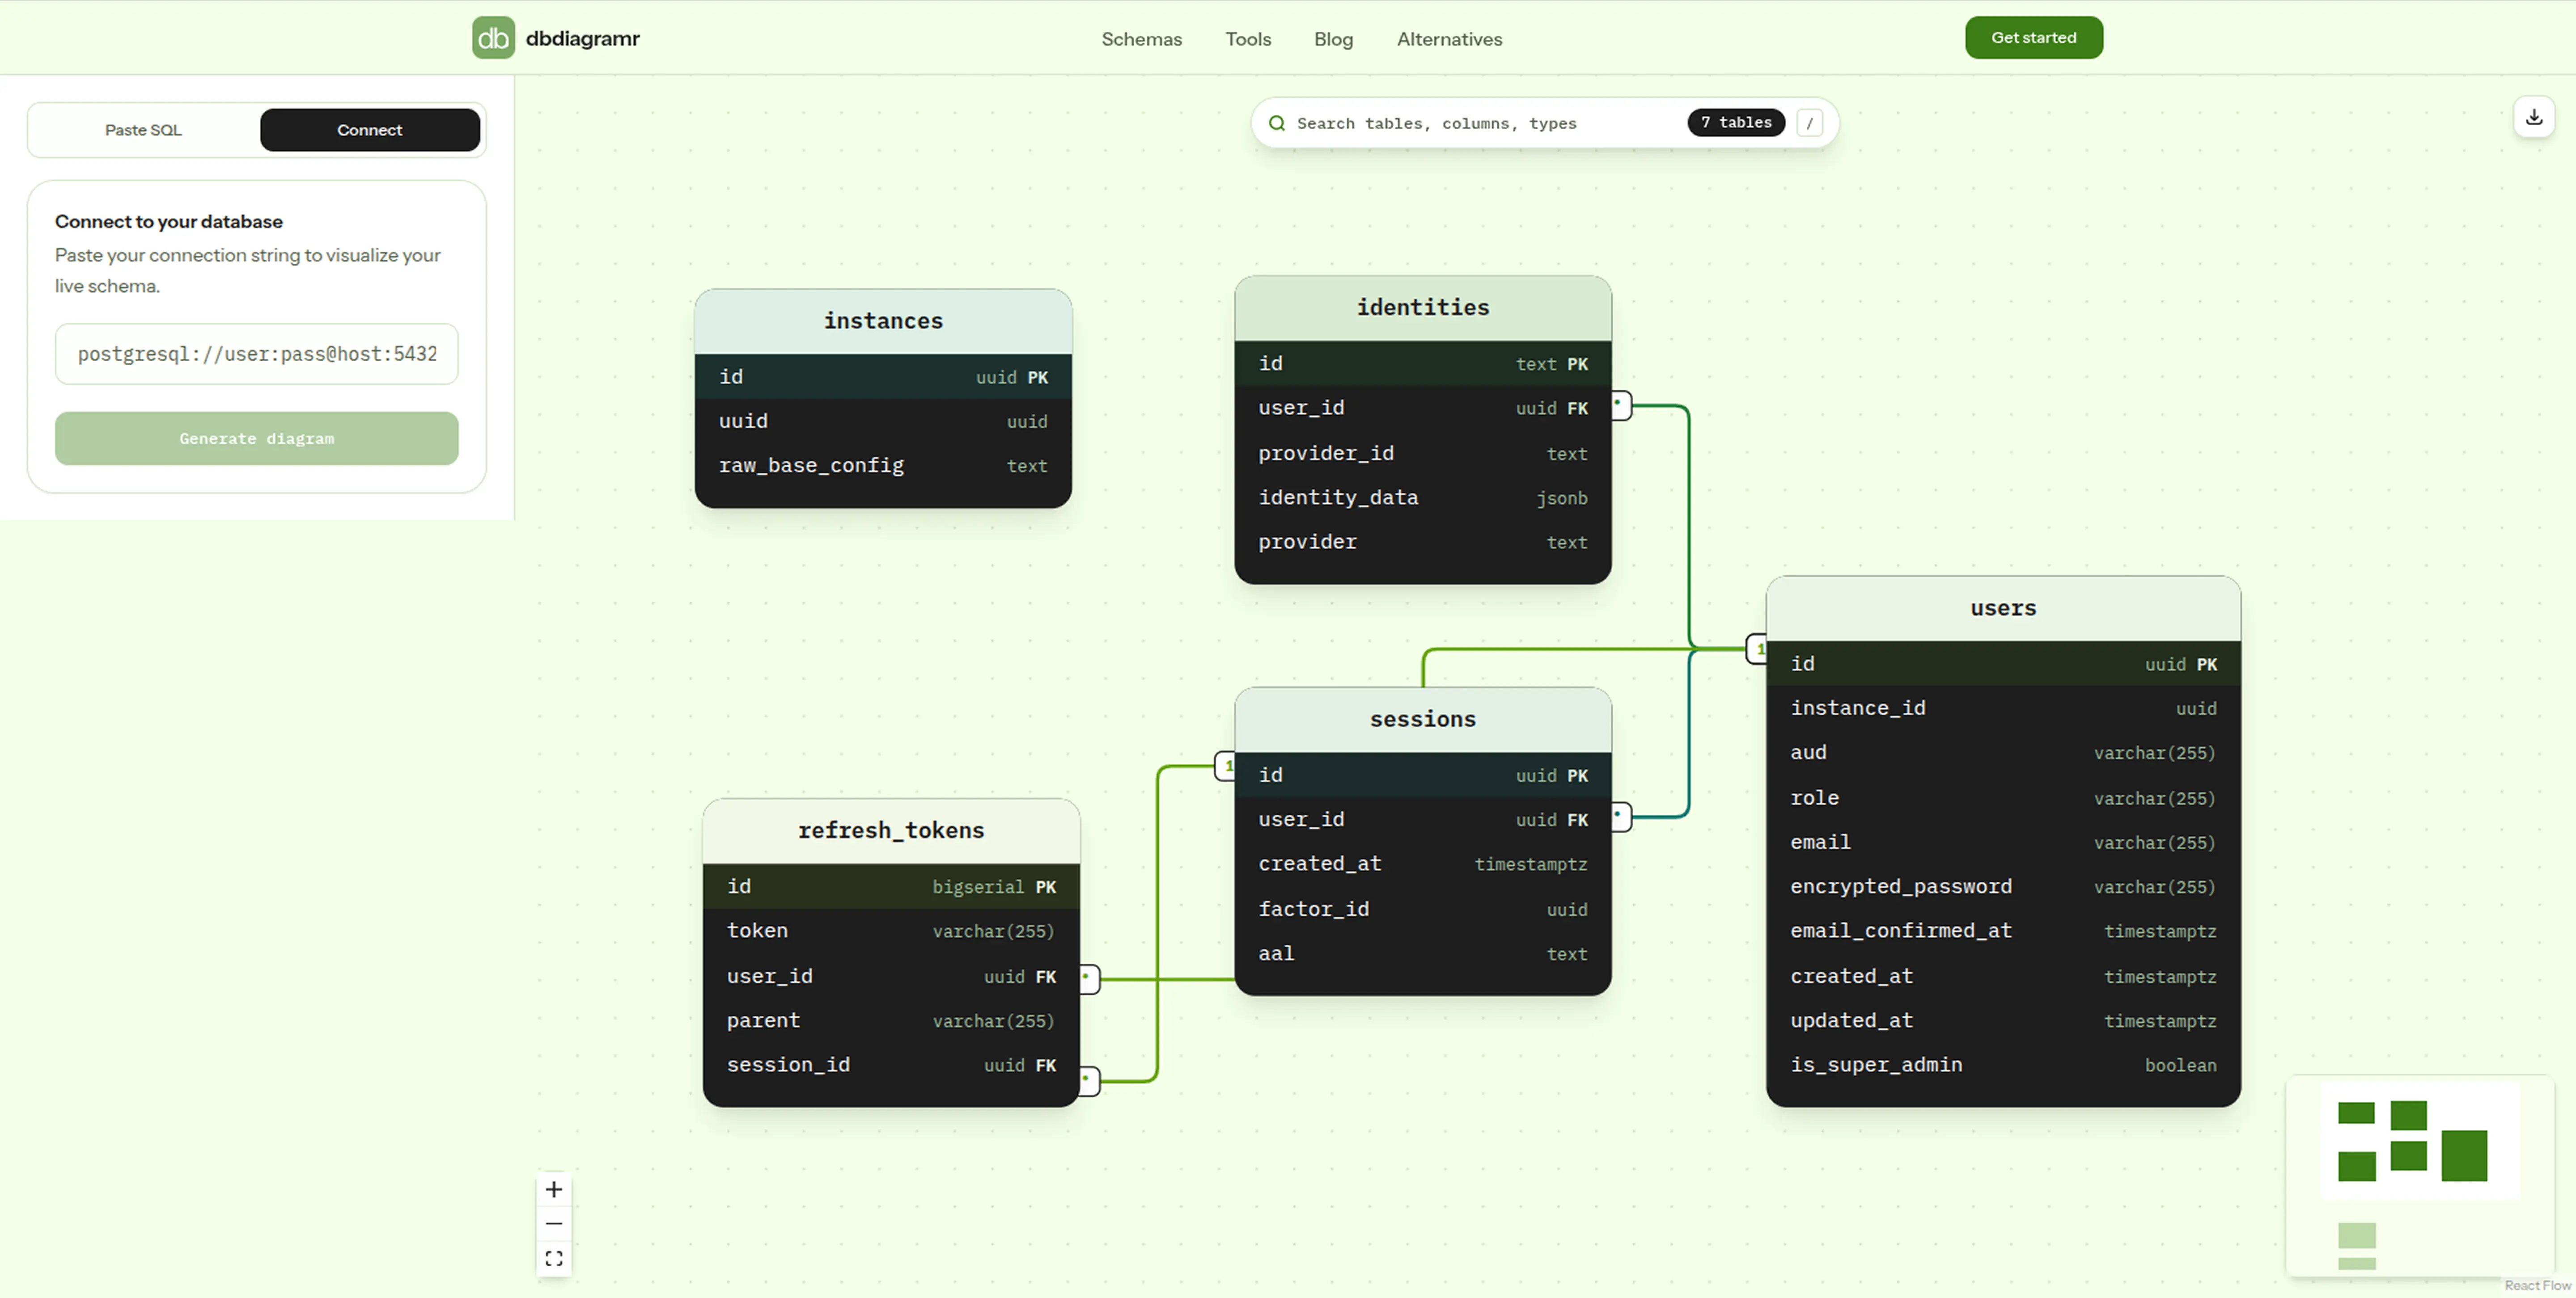Click the 7 tables badge

click(x=1736, y=122)
